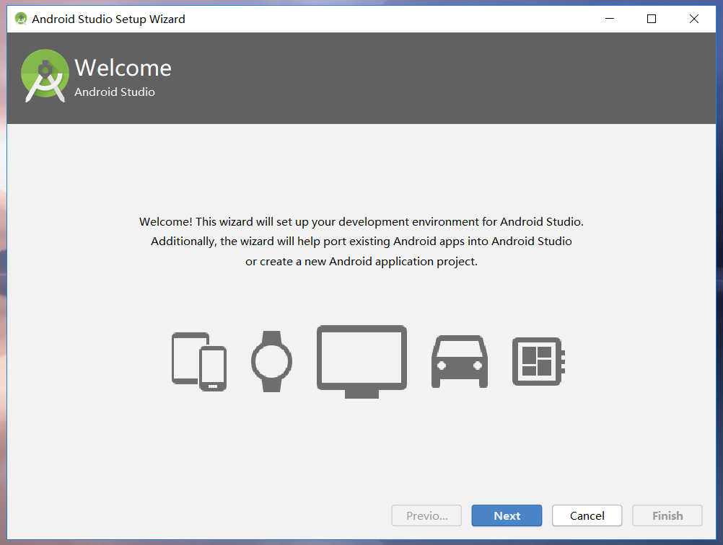The height and width of the screenshot is (545, 723).
Task: Click the watch face inside the Wear icon
Action: [x=272, y=360]
